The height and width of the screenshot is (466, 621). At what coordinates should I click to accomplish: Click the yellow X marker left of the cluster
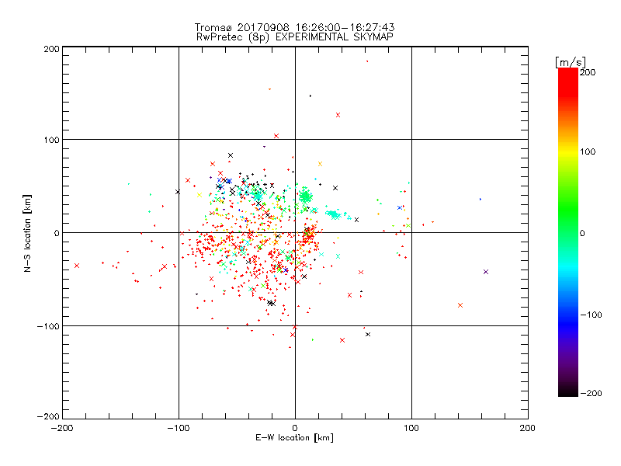(199, 195)
